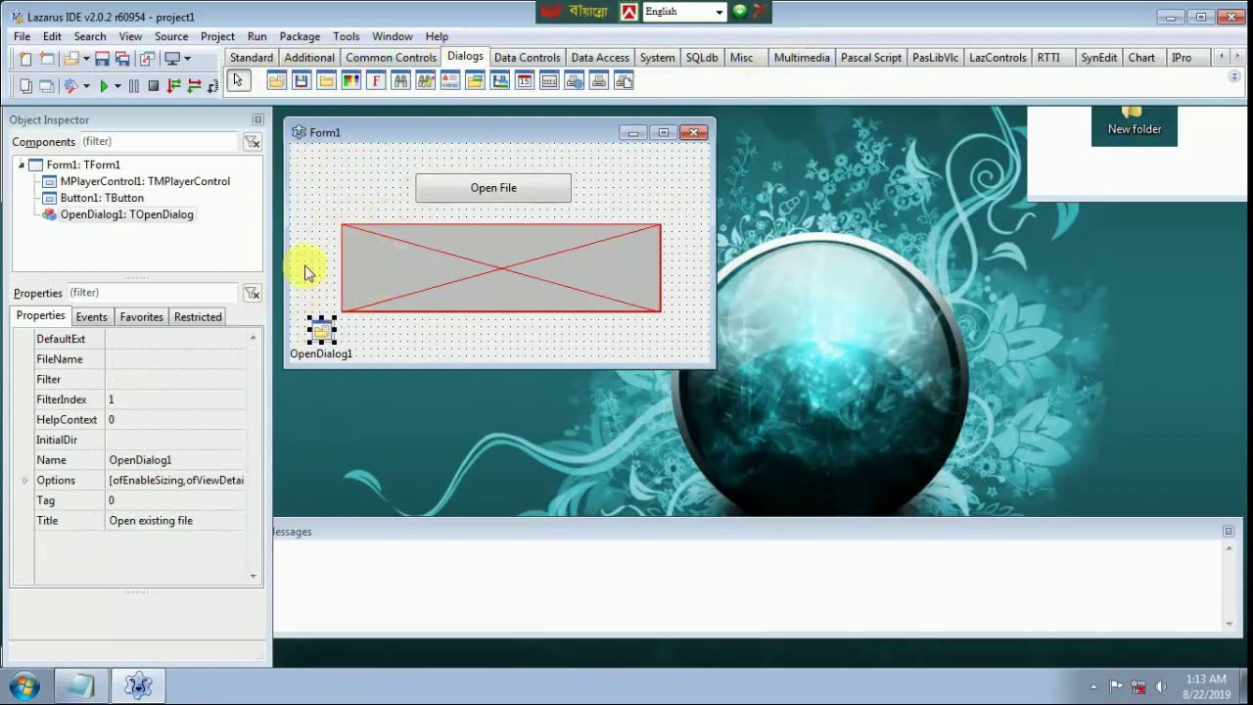Open the Tools menu
This screenshot has width=1253, height=705.
pos(346,36)
